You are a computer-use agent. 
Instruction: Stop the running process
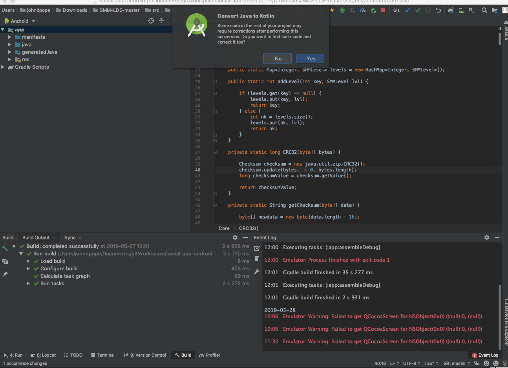[x=383, y=10]
